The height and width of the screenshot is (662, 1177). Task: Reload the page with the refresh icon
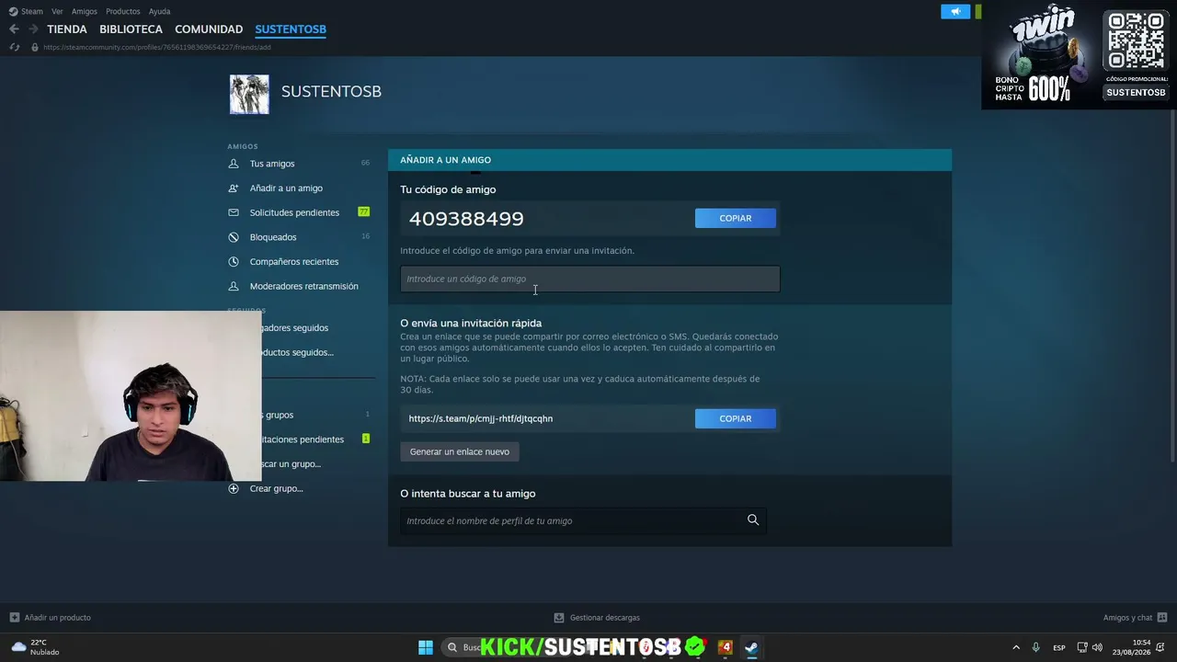click(x=14, y=47)
